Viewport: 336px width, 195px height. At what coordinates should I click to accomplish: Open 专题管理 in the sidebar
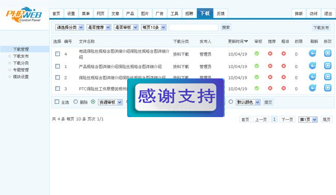click(21, 70)
